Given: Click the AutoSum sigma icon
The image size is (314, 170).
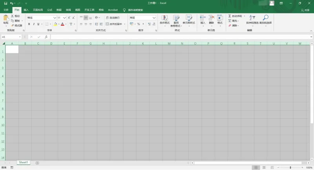Looking at the screenshot, I should [x=230, y=16].
